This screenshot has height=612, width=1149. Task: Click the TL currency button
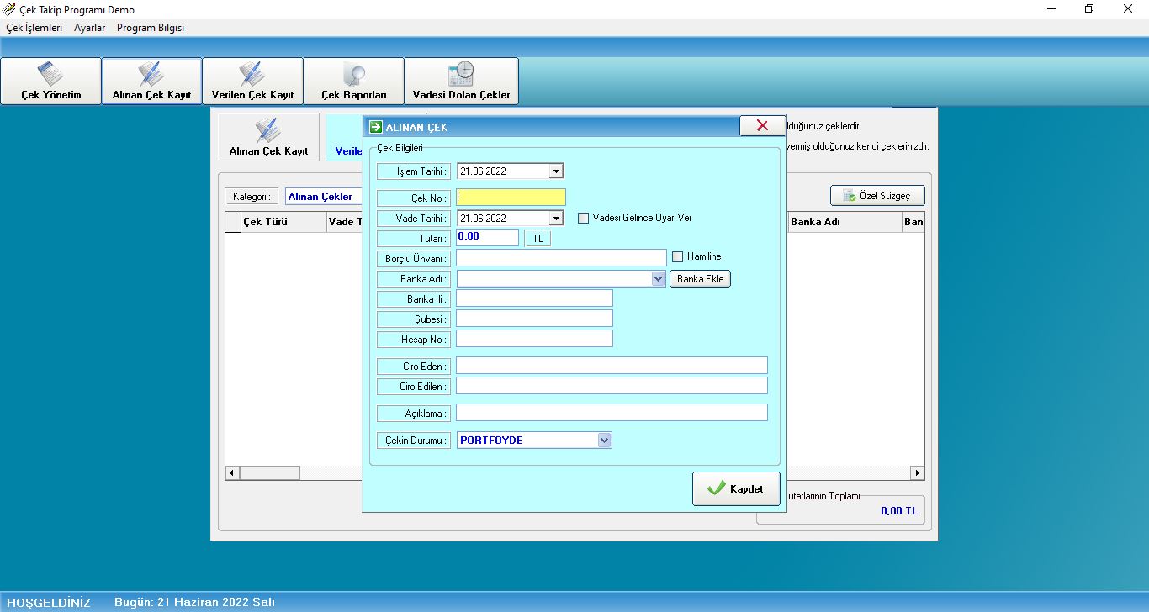[537, 239]
